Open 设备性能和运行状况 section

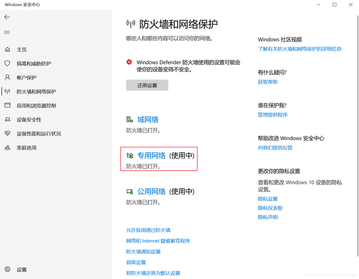(x=39, y=134)
